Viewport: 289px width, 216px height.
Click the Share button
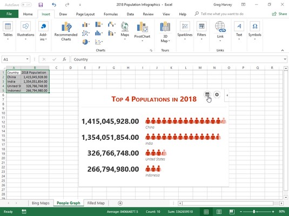pyautogui.click(x=279, y=14)
